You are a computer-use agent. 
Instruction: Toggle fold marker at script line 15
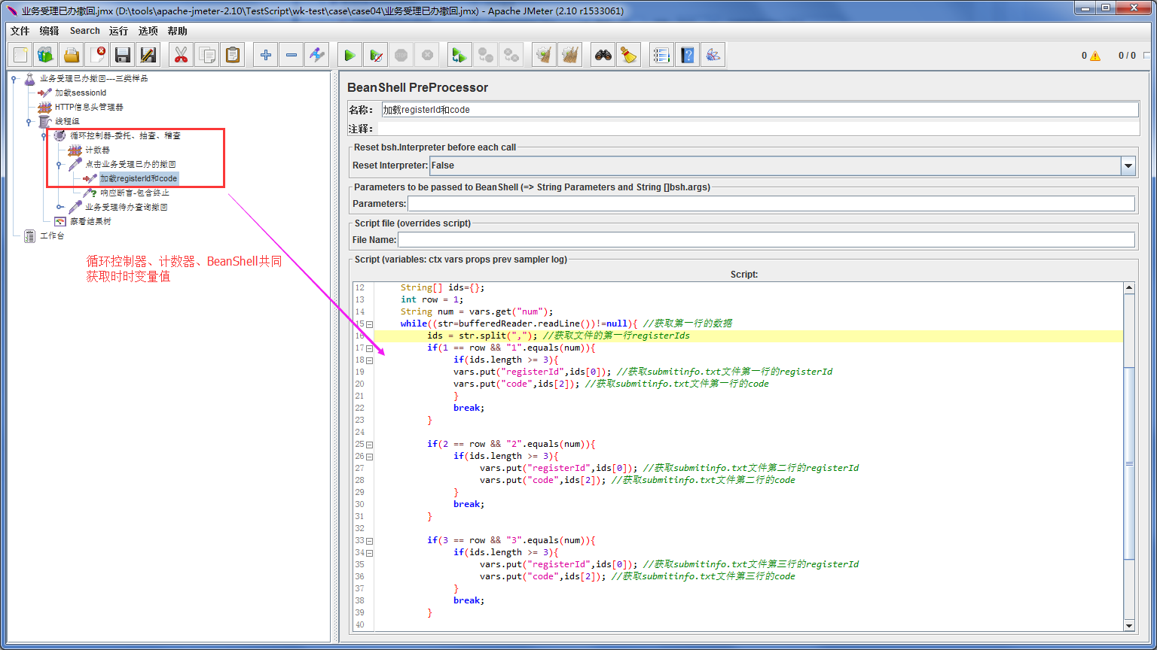point(369,324)
